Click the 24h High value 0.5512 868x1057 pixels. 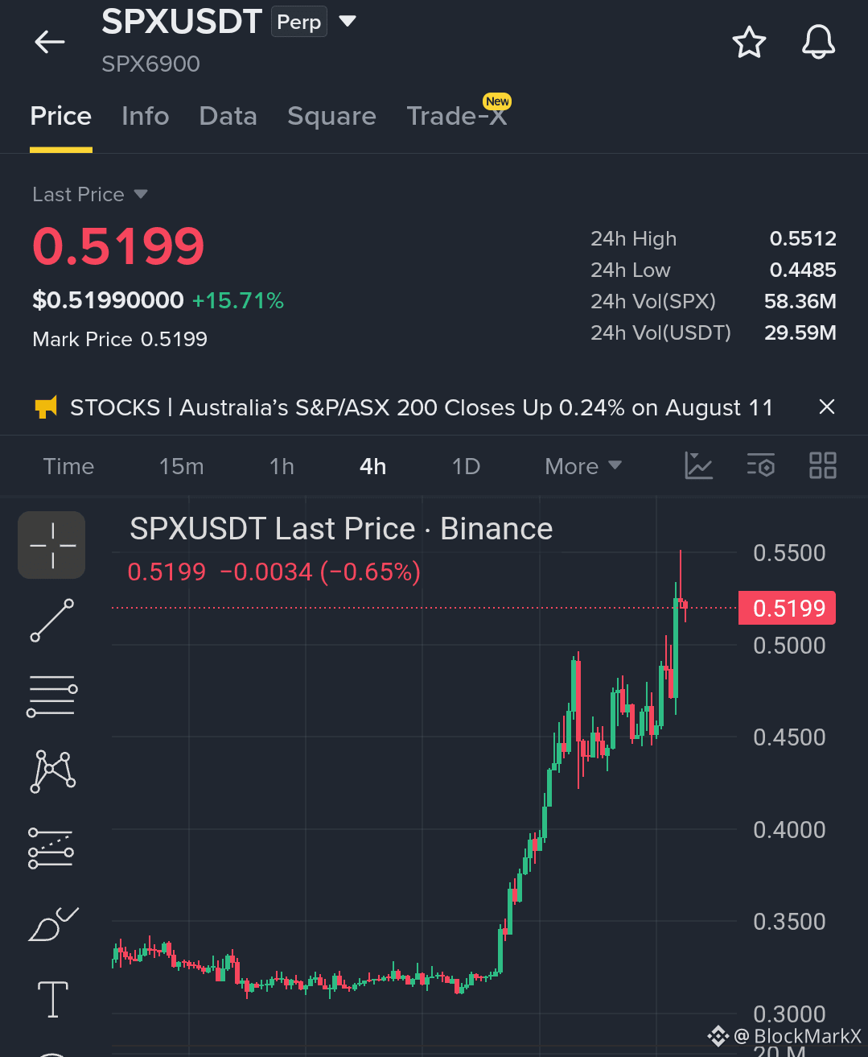pyautogui.click(x=803, y=238)
